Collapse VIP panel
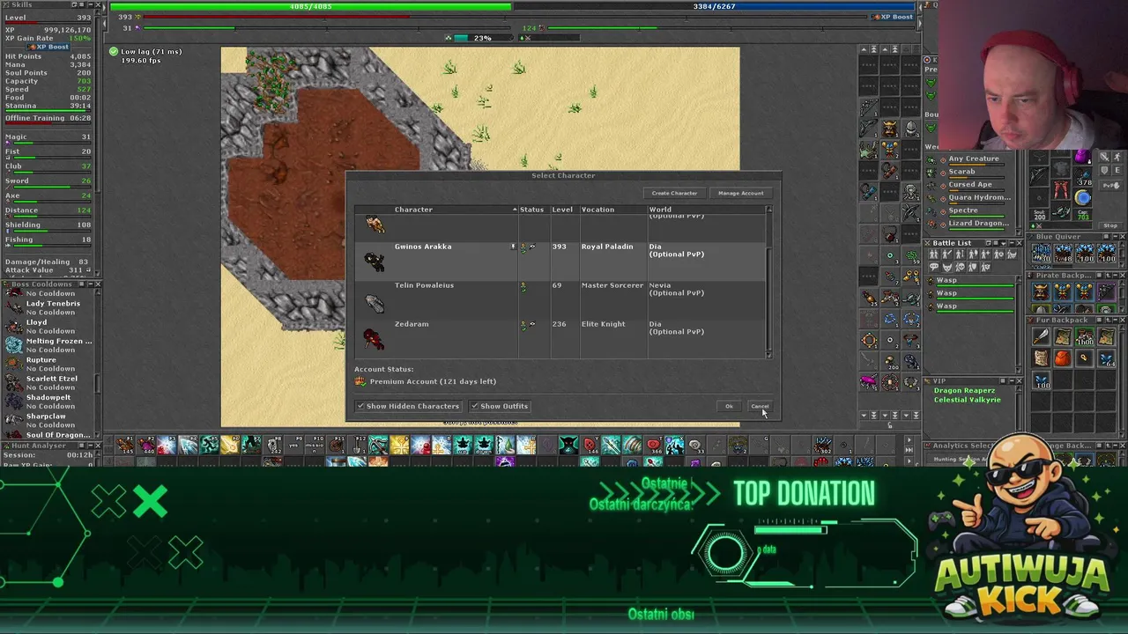Viewport: 1128px width, 634px height. [1010, 381]
